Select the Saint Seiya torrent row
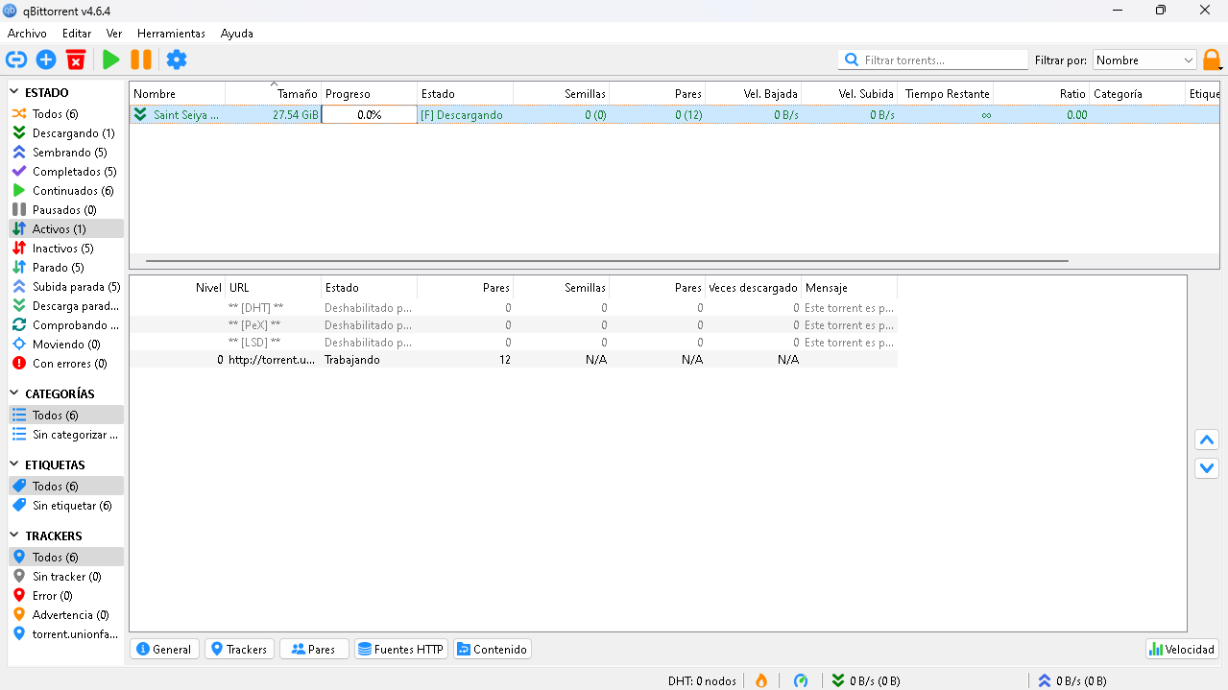Screen dimensions: 1228x690 click(x=675, y=115)
